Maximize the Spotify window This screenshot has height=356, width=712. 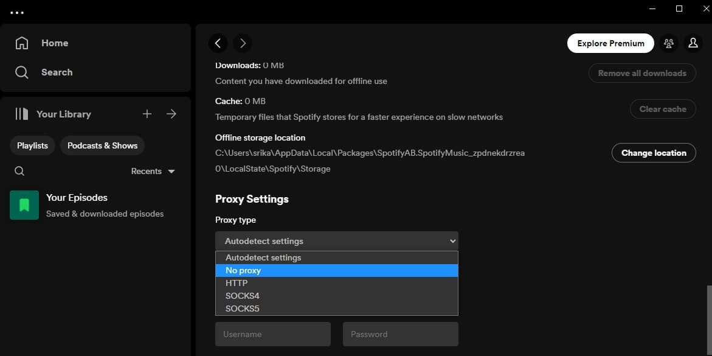point(679,9)
